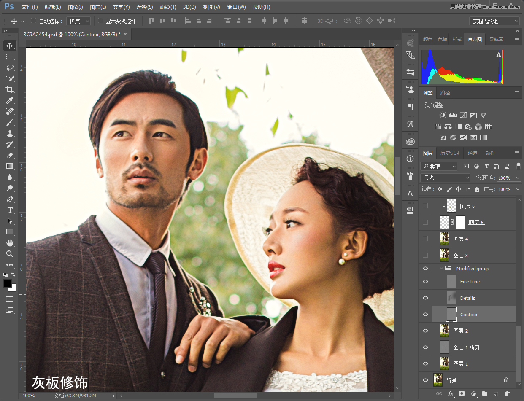Open the 滤镜(T) menu
This screenshot has height=401, width=524.
[168, 7]
